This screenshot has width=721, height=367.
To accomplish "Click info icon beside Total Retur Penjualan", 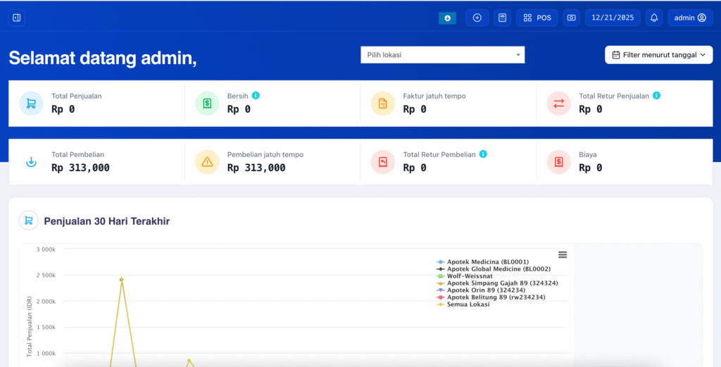I will 656,95.
